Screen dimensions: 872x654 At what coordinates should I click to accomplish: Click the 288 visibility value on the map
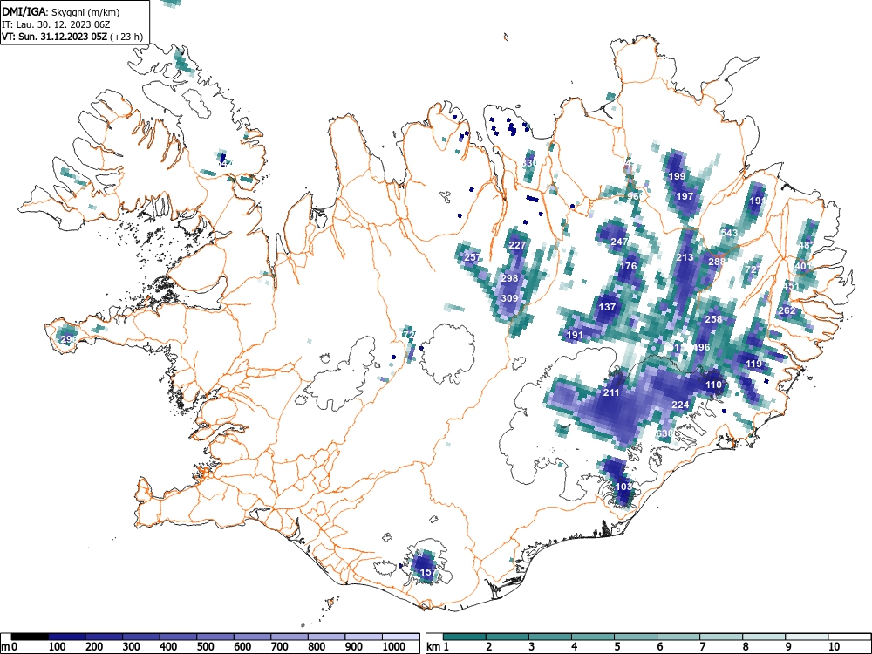tap(717, 262)
